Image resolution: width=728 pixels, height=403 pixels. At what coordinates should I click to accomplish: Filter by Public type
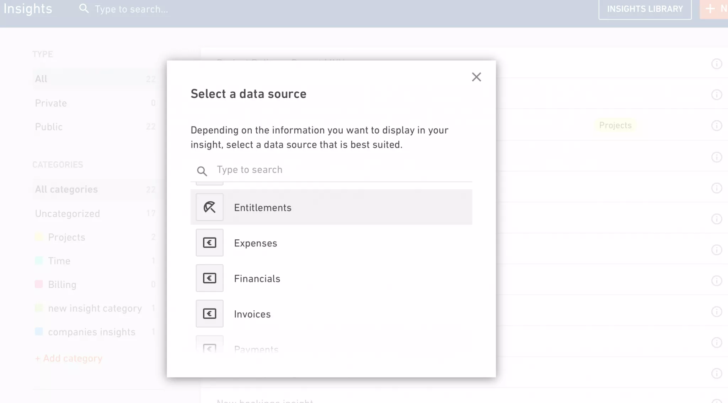pyautogui.click(x=95, y=127)
